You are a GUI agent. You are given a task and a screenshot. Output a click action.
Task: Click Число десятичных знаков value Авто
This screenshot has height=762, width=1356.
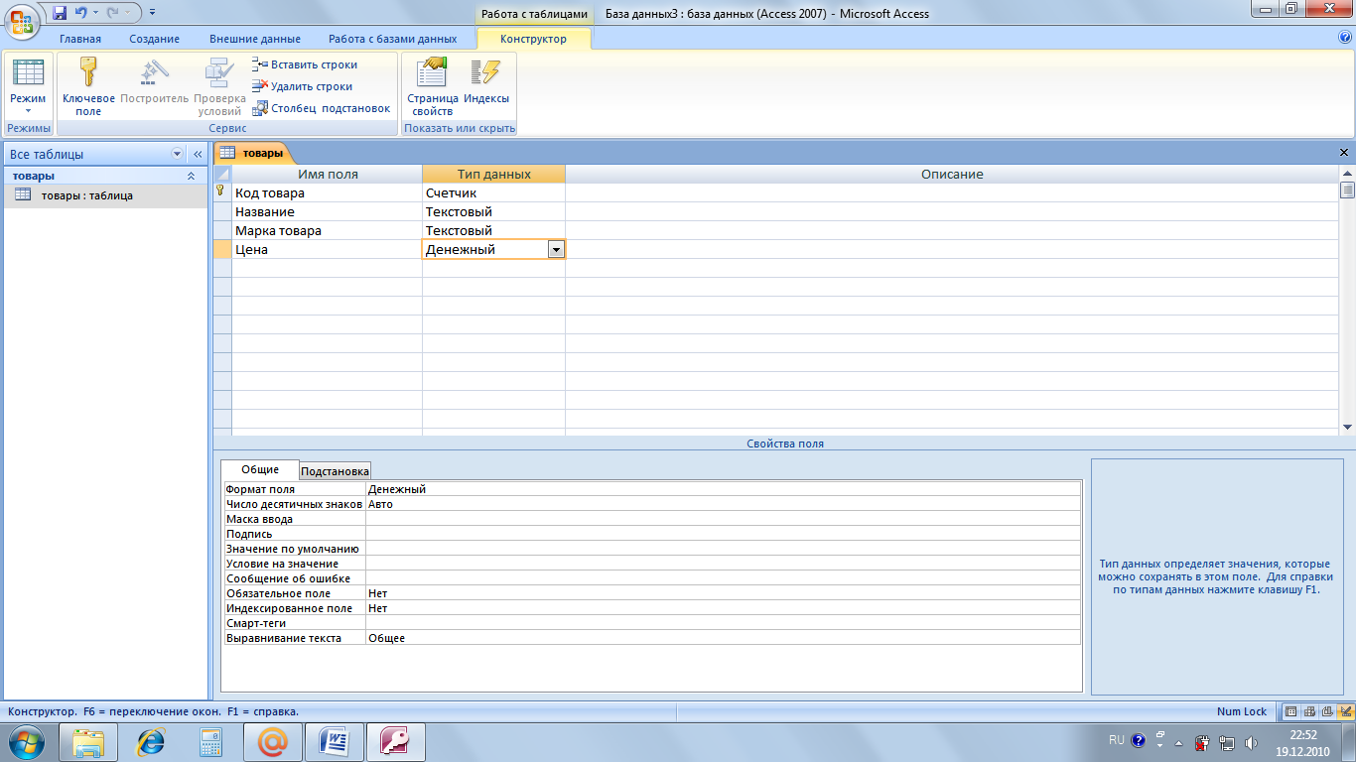[x=723, y=504]
